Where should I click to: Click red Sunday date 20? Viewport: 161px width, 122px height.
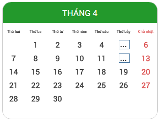(x=146, y=72)
